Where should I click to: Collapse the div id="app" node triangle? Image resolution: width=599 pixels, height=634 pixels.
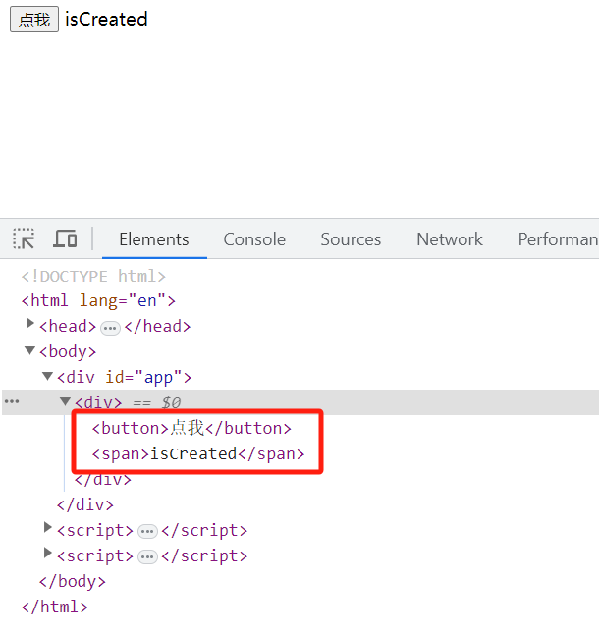(x=48, y=376)
